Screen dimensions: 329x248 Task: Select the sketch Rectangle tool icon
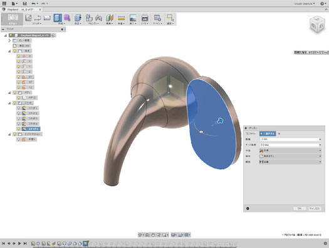pyautogui.click(x=47, y=18)
